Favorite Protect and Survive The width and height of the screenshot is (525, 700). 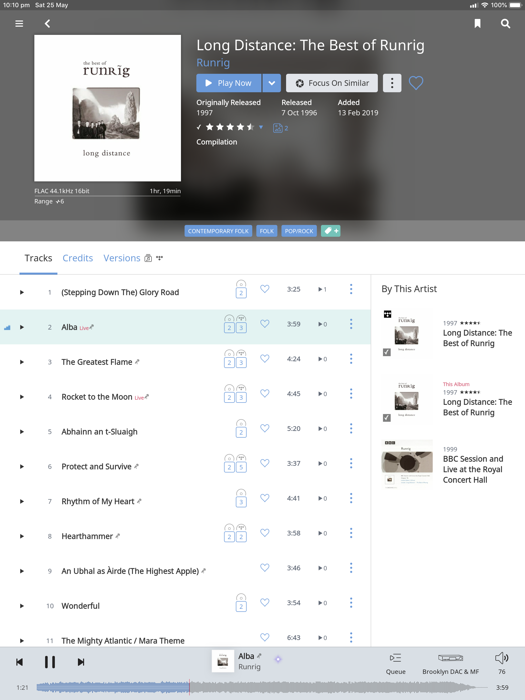(x=265, y=463)
